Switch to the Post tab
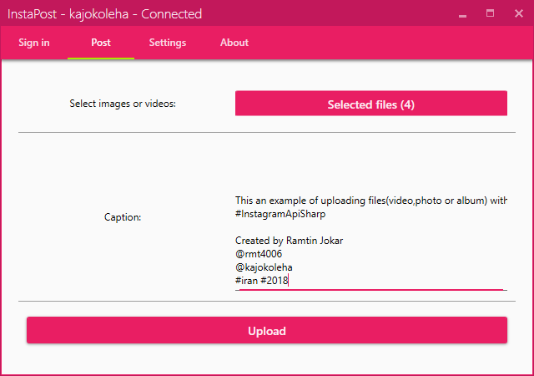The width and height of the screenshot is (534, 376). [x=100, y=43]
